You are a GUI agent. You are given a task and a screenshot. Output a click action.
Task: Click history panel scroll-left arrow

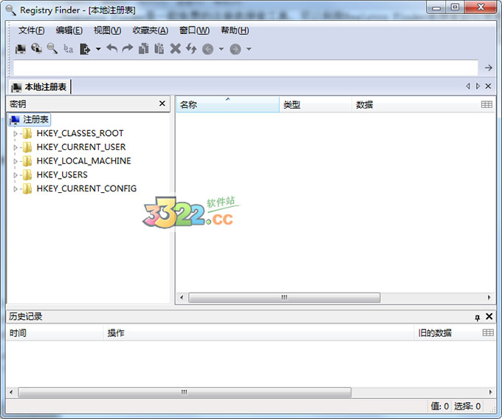point(11,392)
